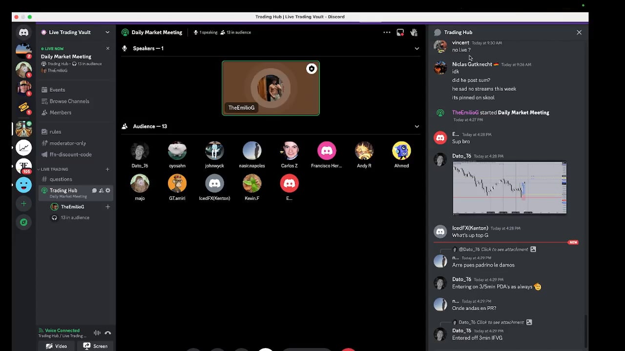625x351 pixels.
Task: Collapse the Audience section chevron
Action: click(x=417, y=126)
